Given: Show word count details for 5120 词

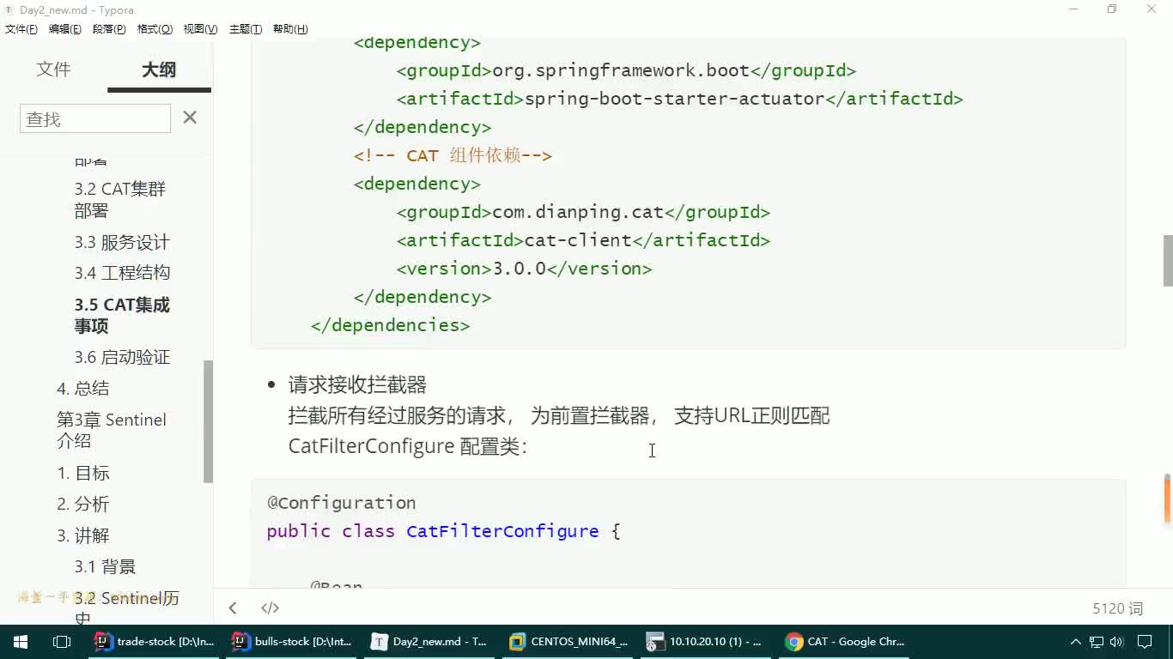Looking at the screenshot, I should [1118, 608].
